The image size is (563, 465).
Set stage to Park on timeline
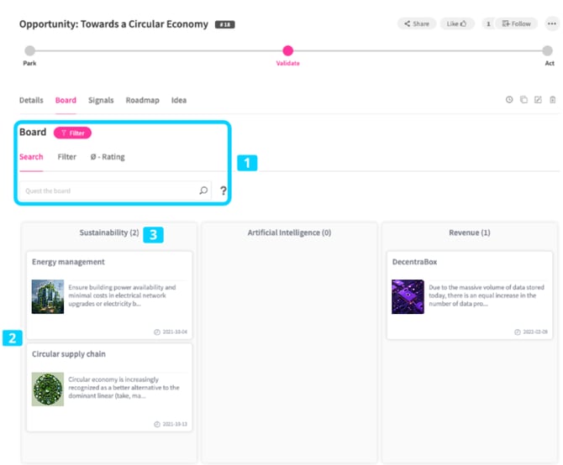point(29,51)
